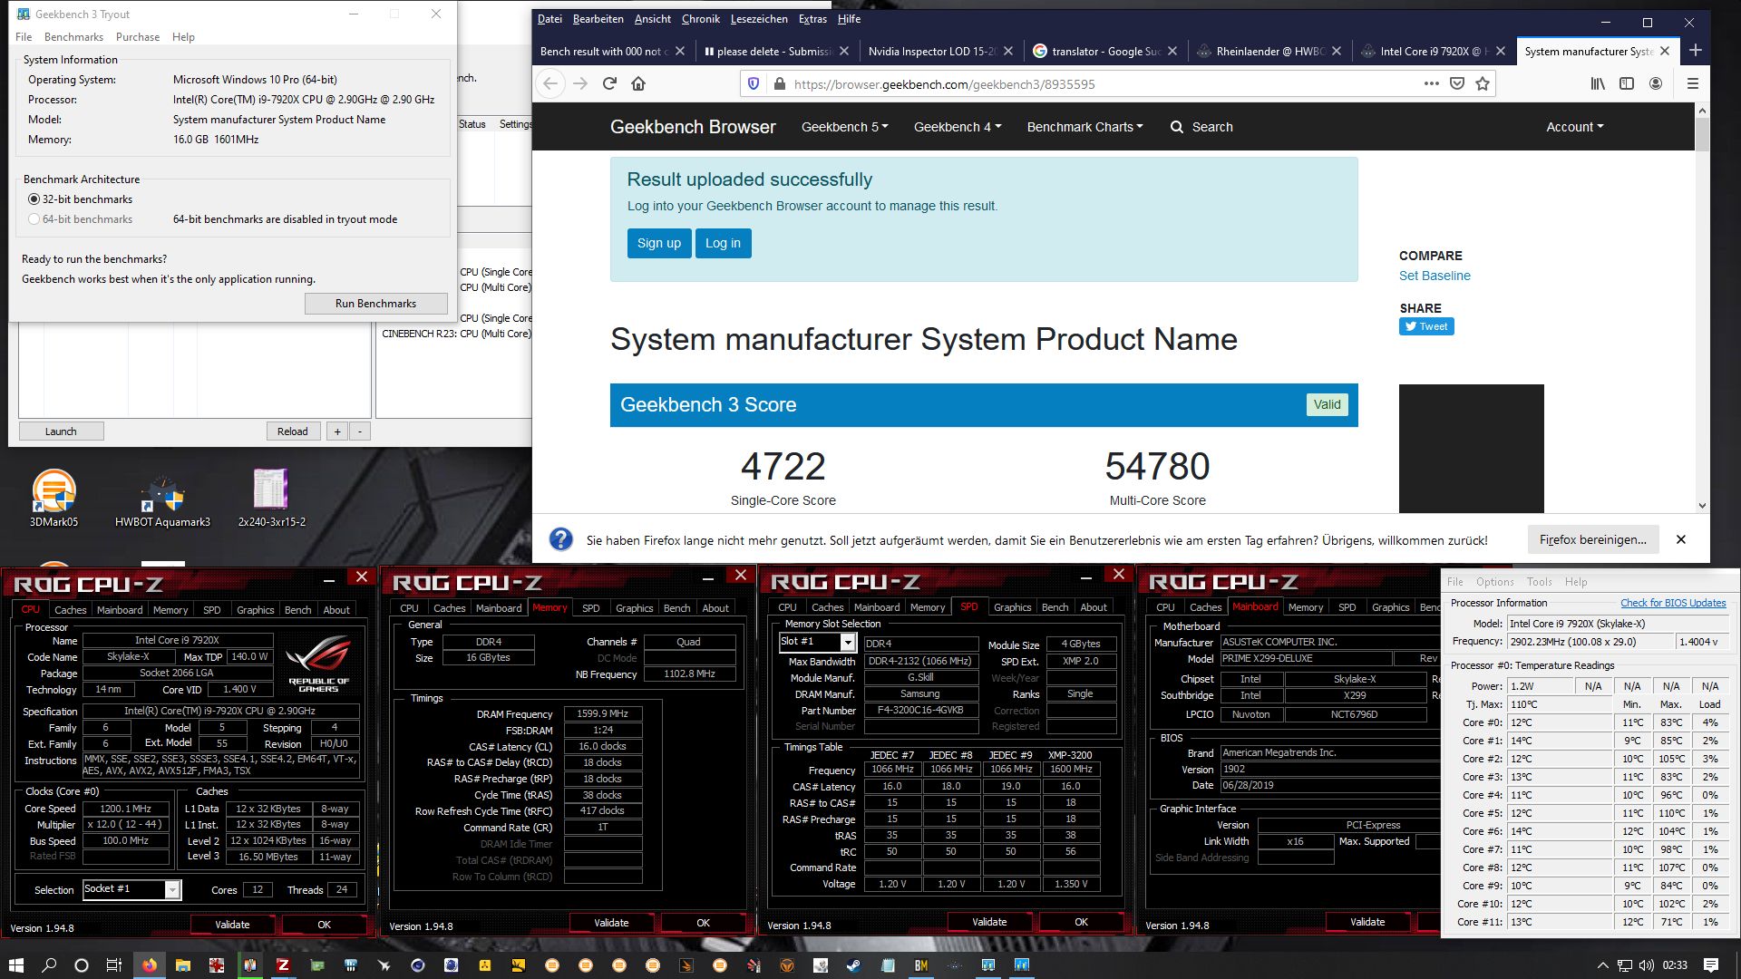Open Firefox hamburger menu
The image size is (1741, 979).
[x=1692, y=83]
